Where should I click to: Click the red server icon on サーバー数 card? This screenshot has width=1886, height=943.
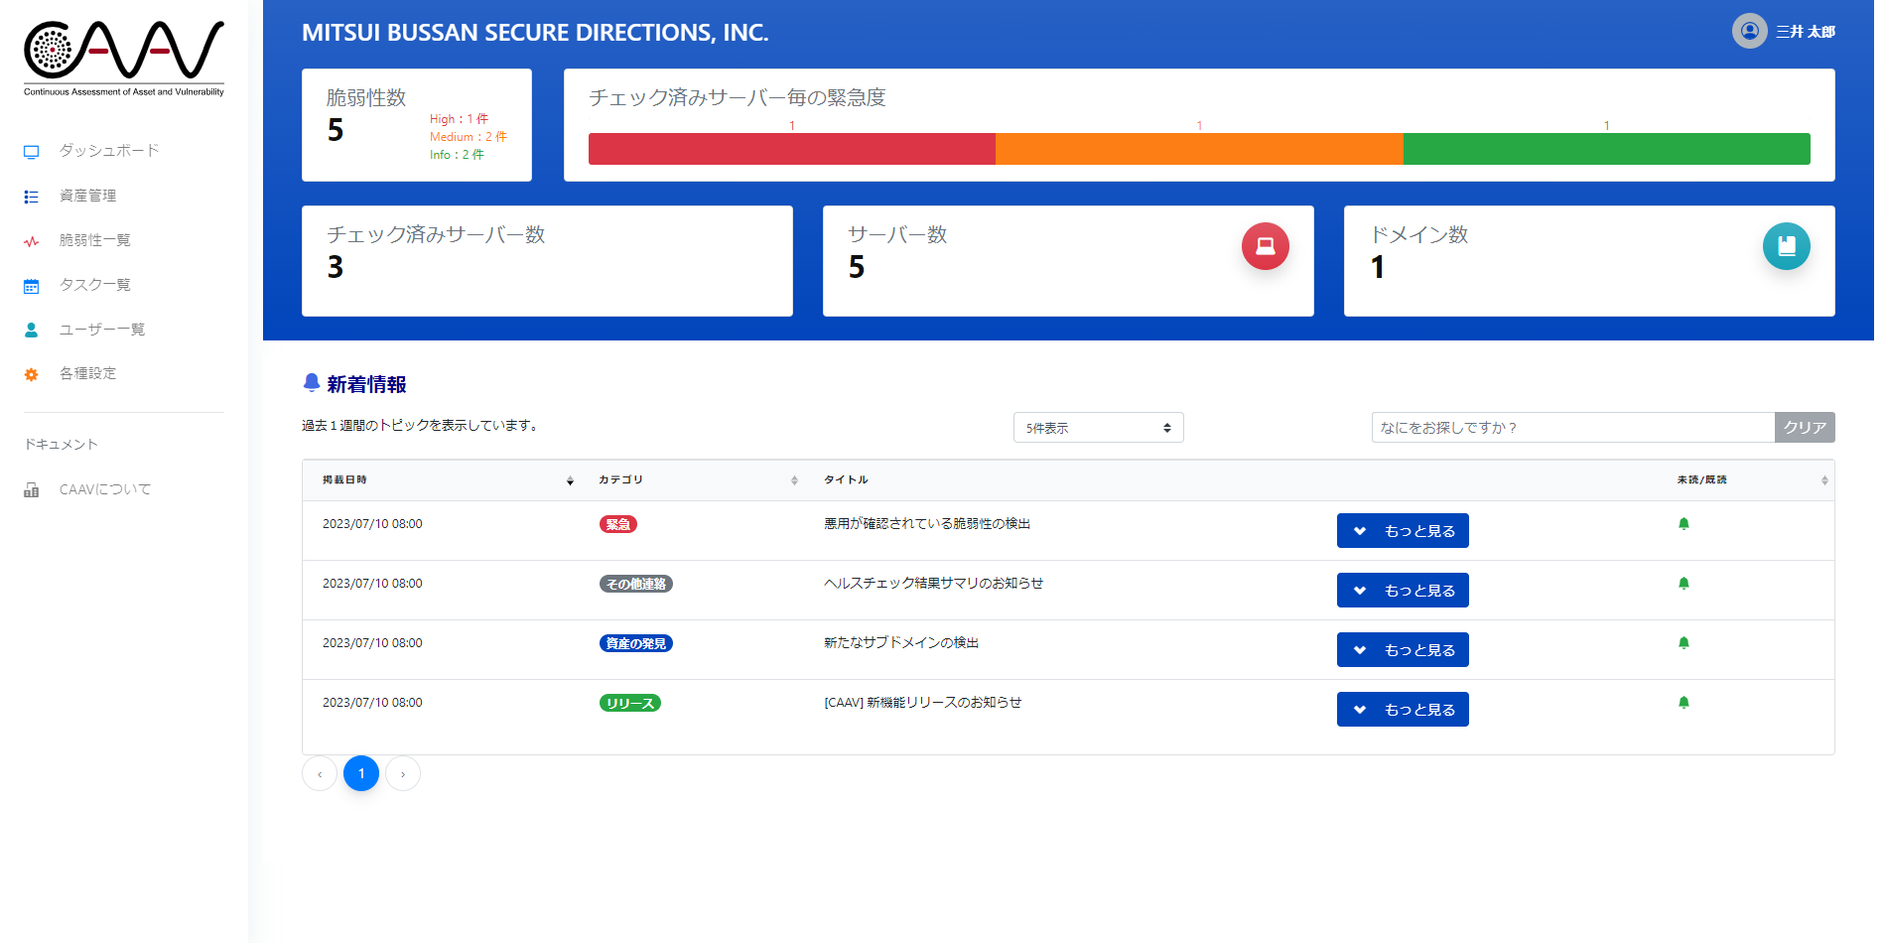pyautogui.click(x=1265, y=245)
